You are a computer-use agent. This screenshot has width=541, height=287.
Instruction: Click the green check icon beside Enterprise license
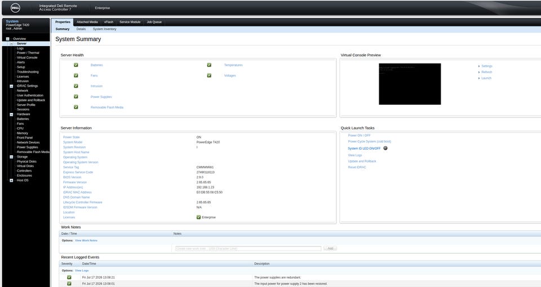pos(198,217)
